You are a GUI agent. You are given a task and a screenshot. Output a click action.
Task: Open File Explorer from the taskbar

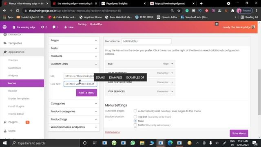142,143
